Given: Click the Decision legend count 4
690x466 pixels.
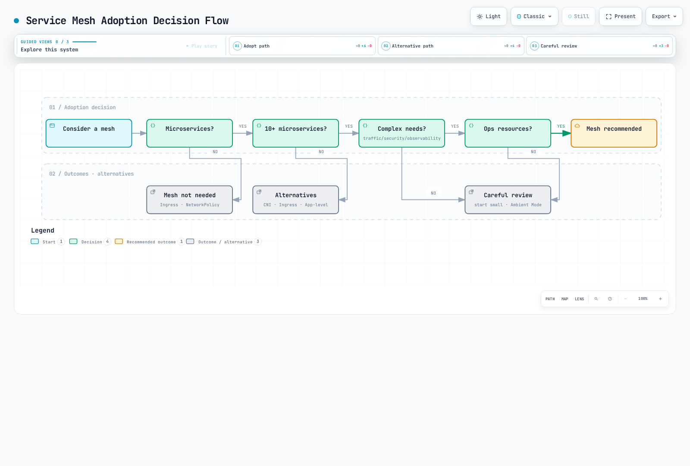Looking at the screenshot, I should tap(107, 242).
